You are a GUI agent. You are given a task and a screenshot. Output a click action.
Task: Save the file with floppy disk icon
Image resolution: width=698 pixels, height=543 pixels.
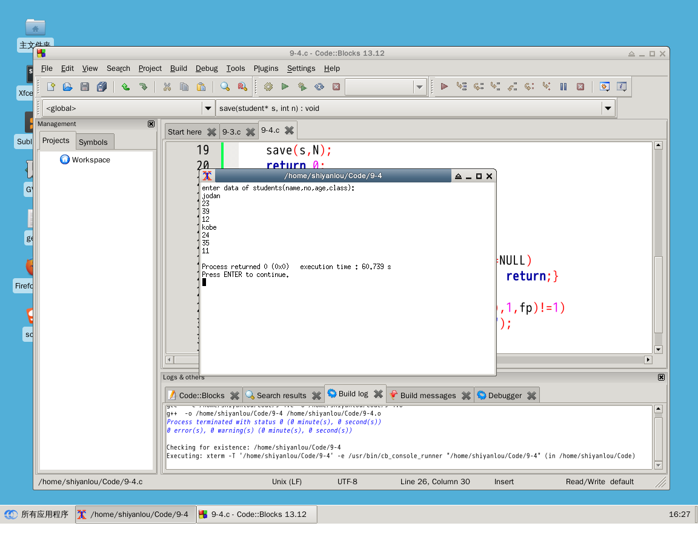pyautogui.click(x=85, y=87)
